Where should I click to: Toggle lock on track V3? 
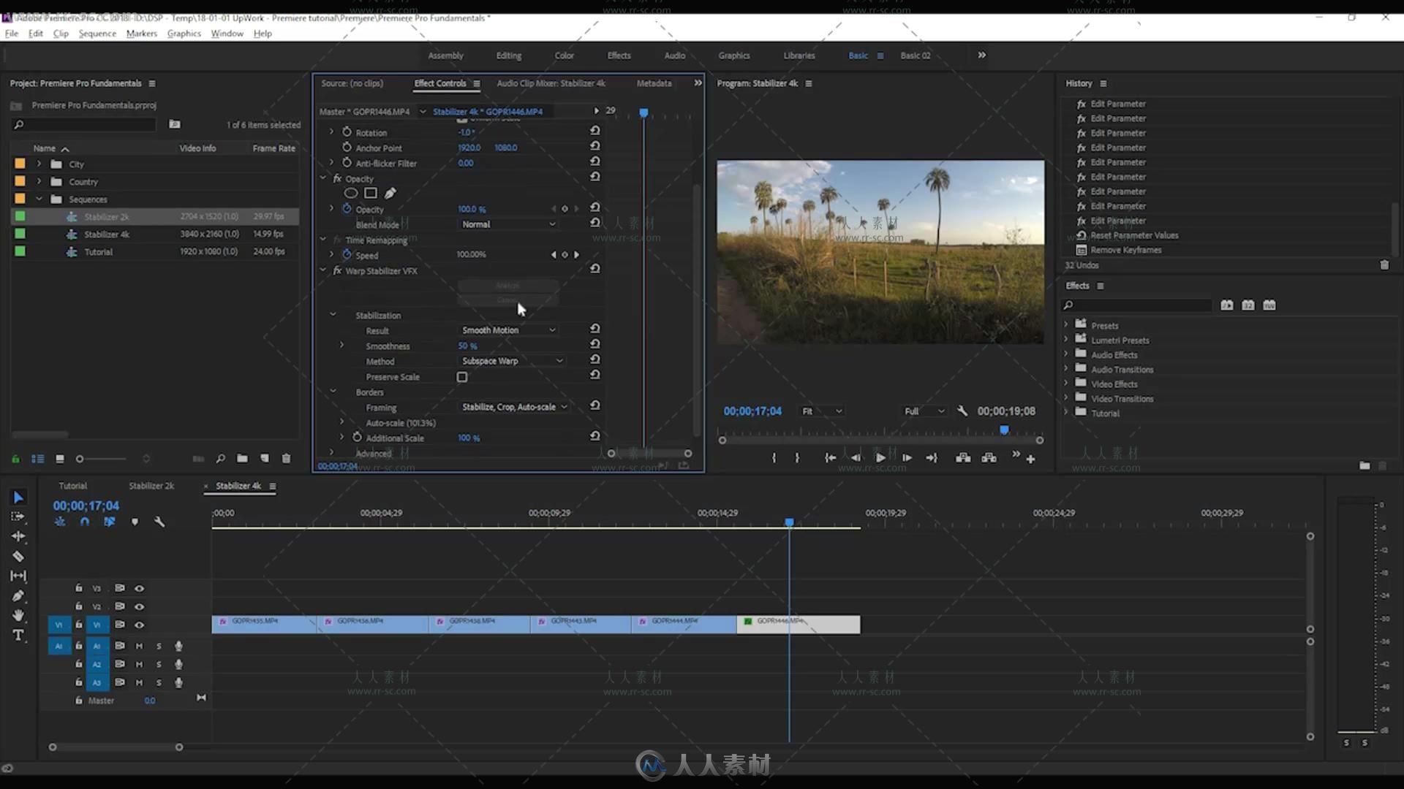78,587
